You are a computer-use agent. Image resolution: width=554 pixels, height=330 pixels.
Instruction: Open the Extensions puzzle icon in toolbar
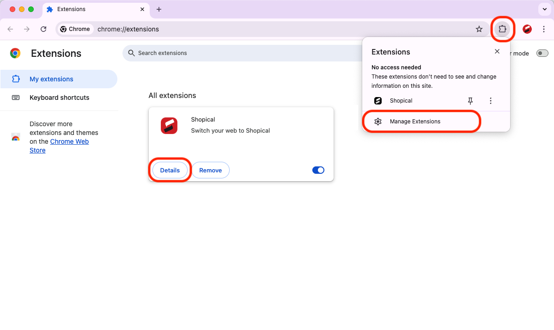click(502, 29)
